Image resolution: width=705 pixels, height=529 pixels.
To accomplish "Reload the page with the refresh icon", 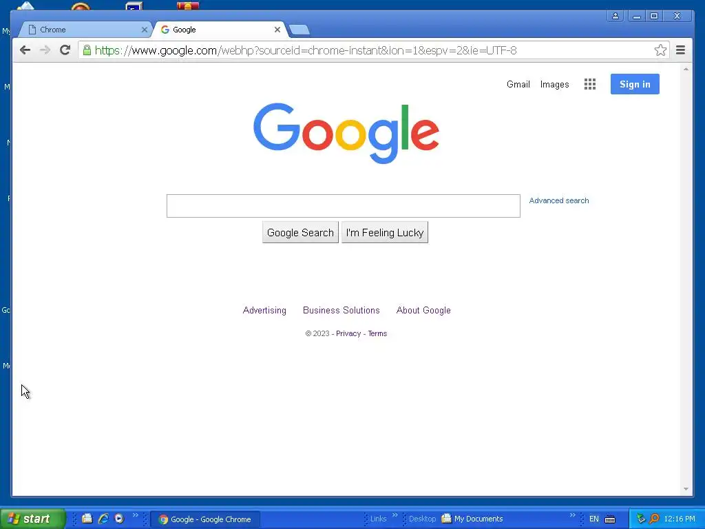I will click(65, 50).
